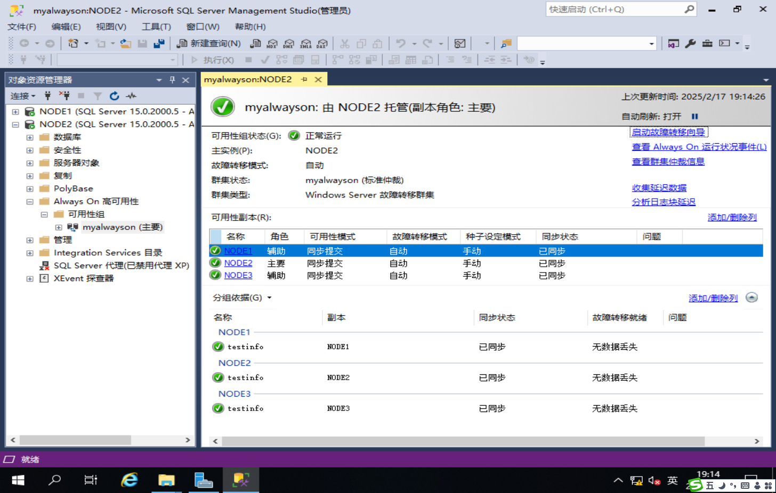Click the taskbar search icon
Image resolution: width=776 pixels, height=493 pixels.
(x=54, y=480)
